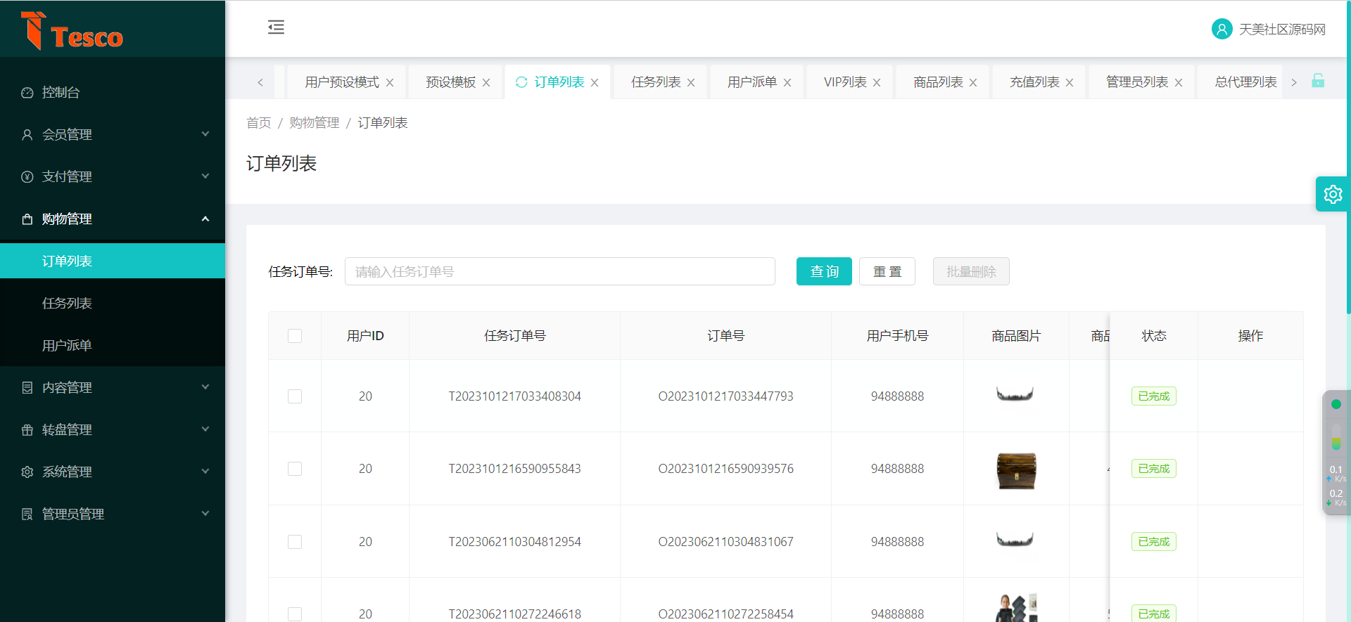This screenshot has width=1351, height=622.
Task: Close the 订单列表 tab
Action: click(x=595, y=83)
